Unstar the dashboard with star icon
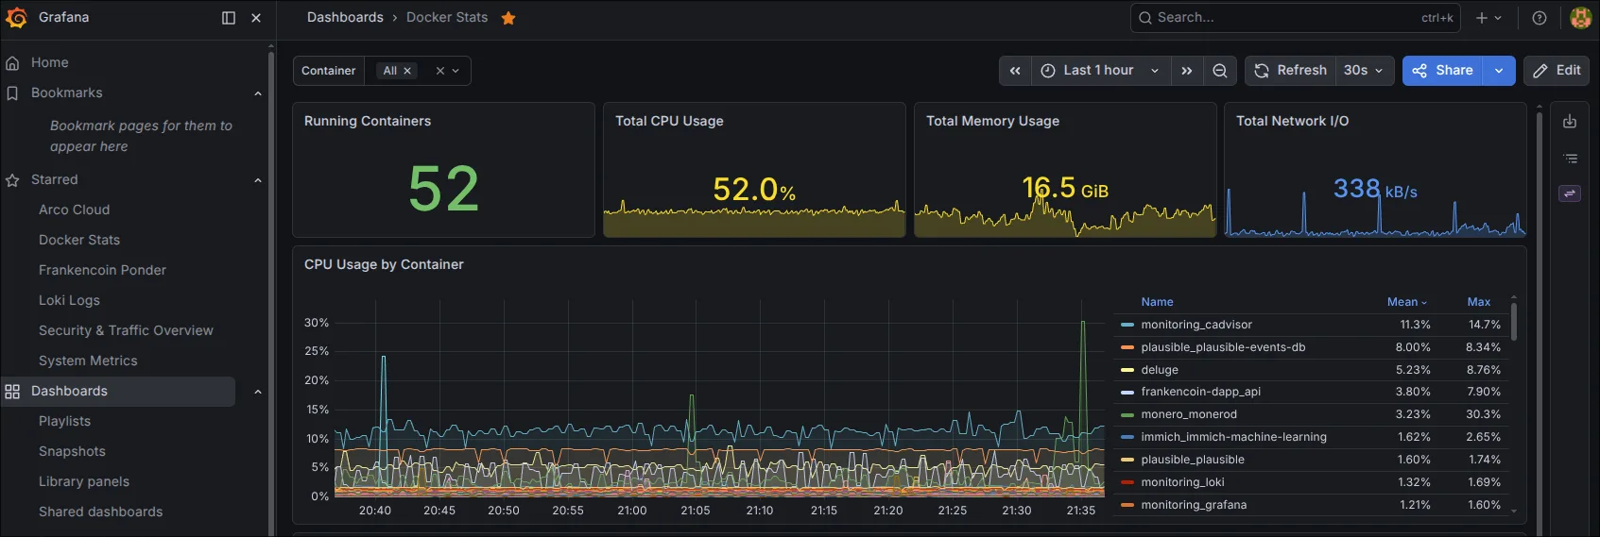 (508, 18)
